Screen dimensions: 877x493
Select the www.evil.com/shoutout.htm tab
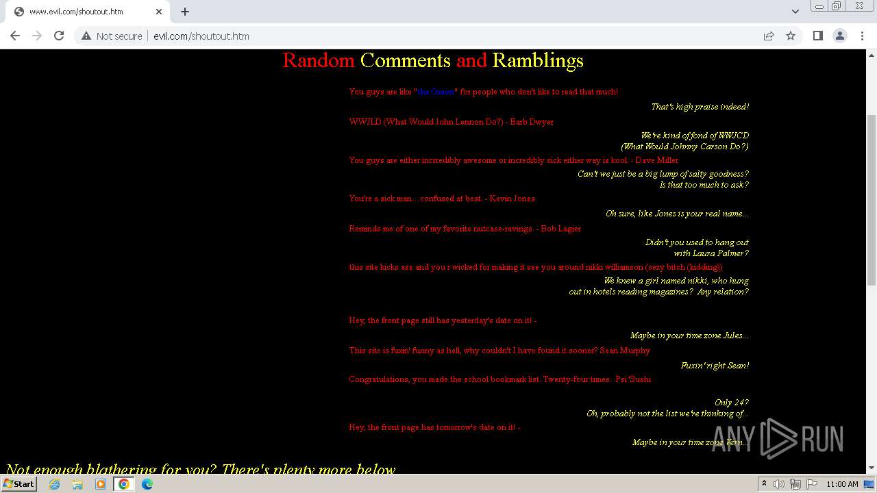(x=88, y=12)
